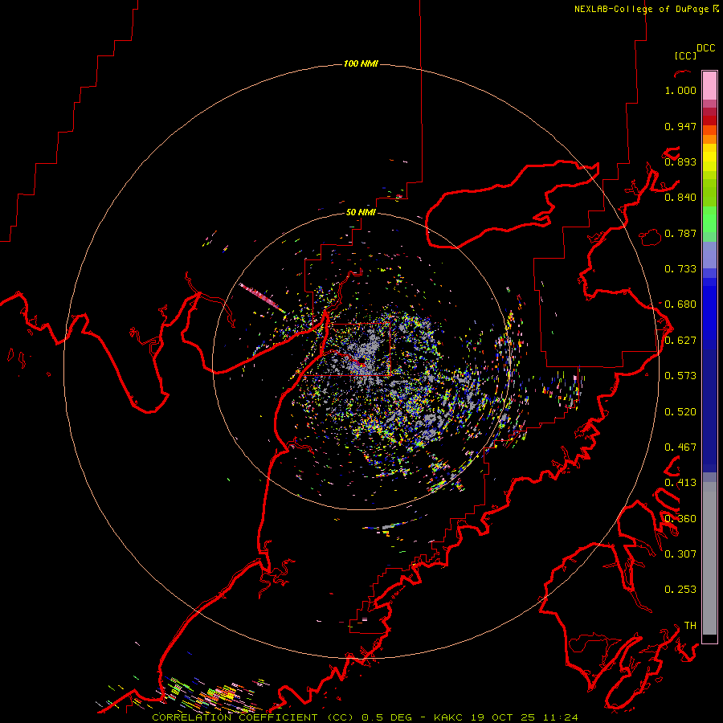
Task: Select the 0.680 scale value
Action: [x=680, y=304]
